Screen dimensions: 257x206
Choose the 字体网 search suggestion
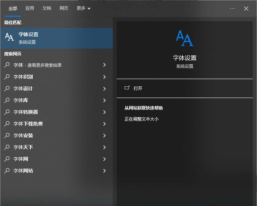point(21,159)
